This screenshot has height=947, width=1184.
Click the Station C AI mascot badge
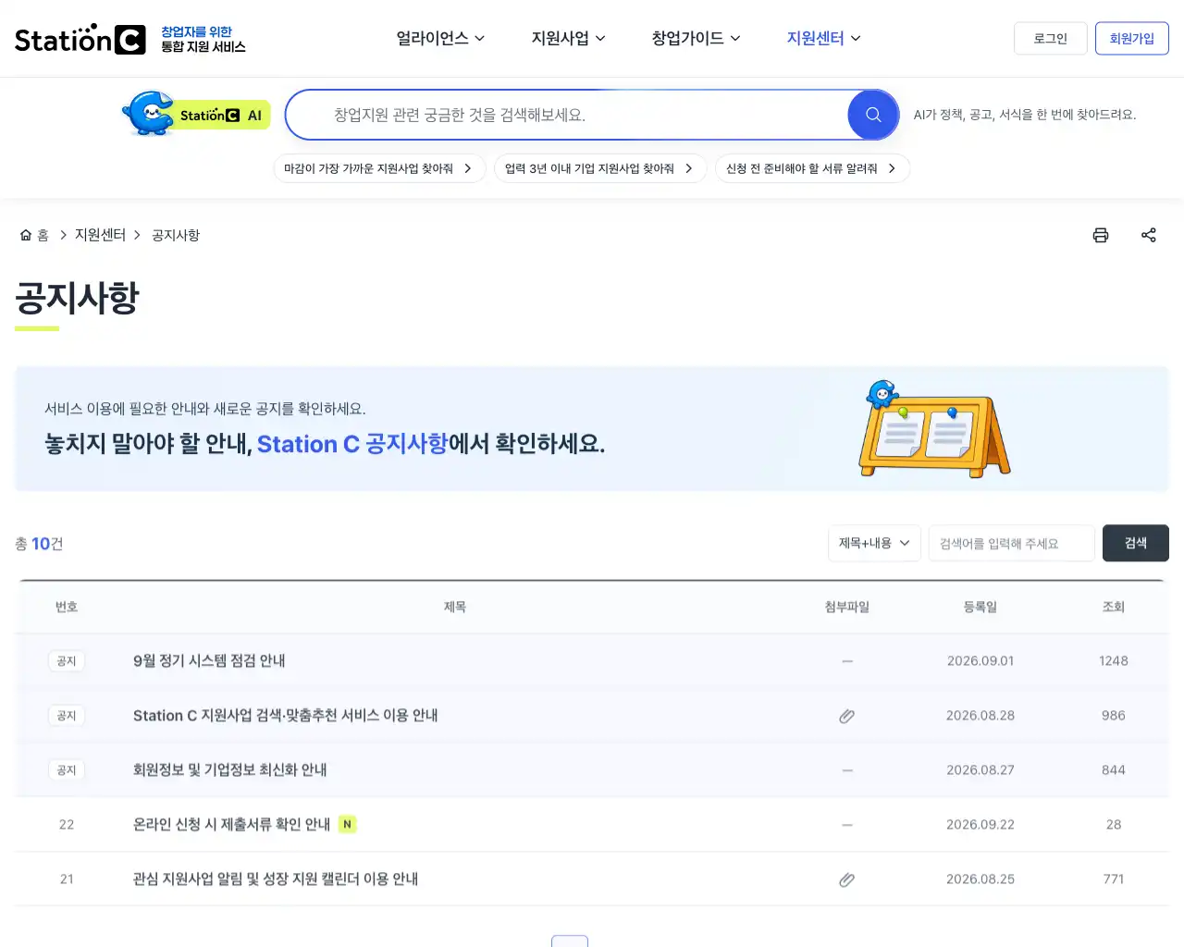(196, 115)
